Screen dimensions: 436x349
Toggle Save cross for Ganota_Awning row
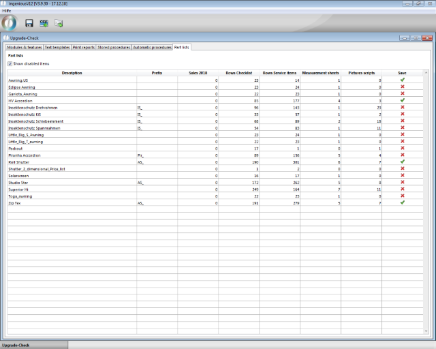(x=402, y=93)
